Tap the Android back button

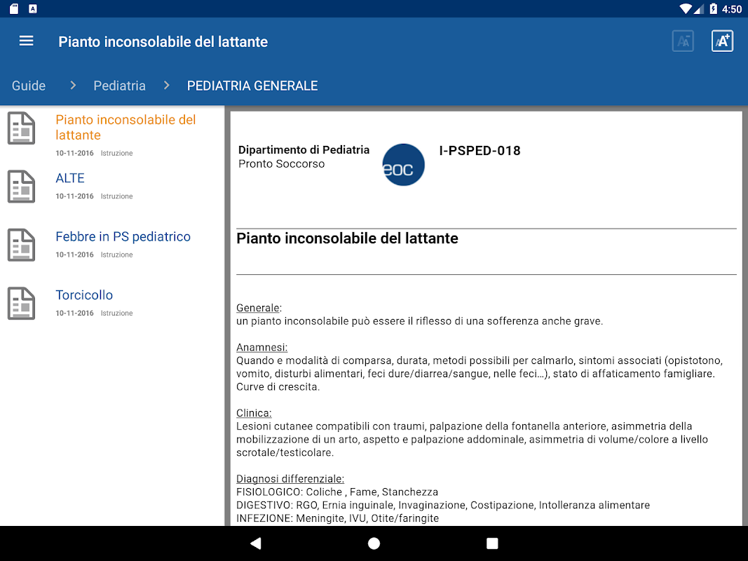(x=256, y=543)
